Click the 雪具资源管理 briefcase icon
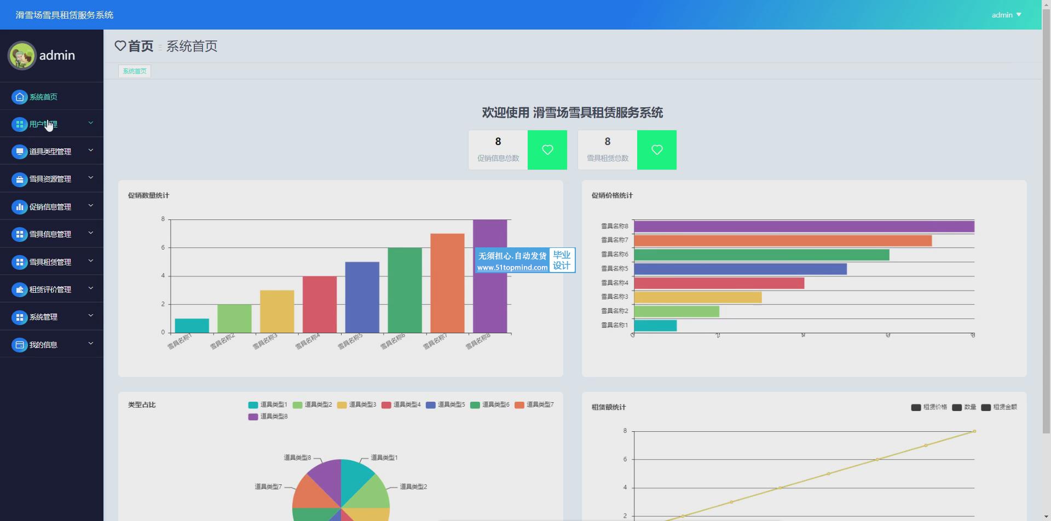1051x521 pixels. pyautogui.click(x=20, y=179)
